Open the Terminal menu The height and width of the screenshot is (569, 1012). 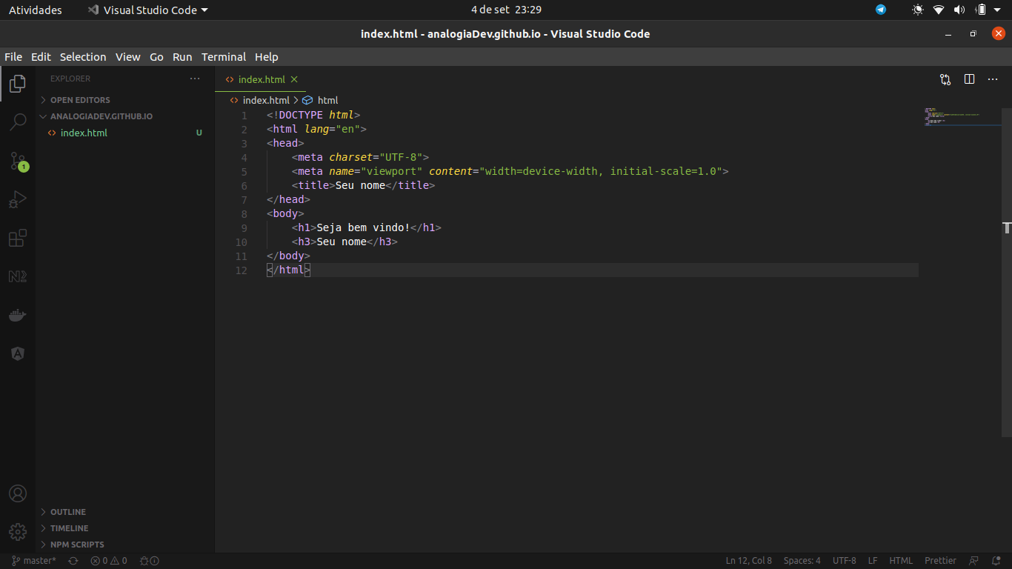(224, 57)
